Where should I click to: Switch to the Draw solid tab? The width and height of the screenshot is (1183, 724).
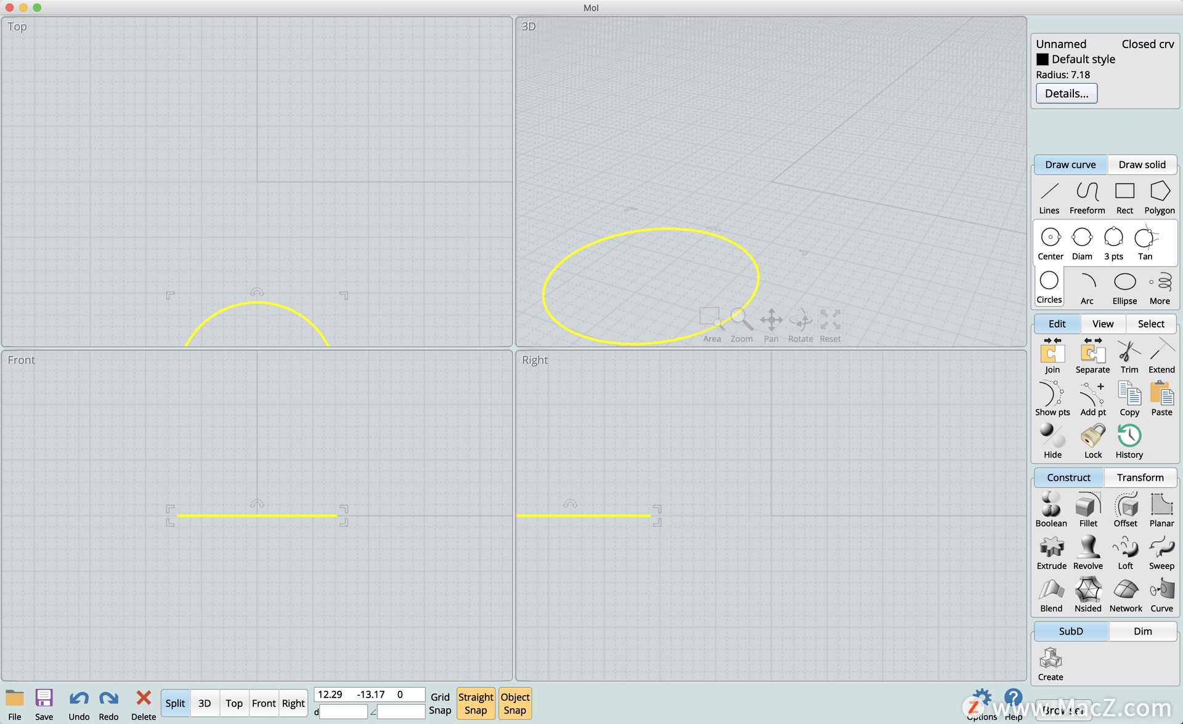[x=1142, y=164]
